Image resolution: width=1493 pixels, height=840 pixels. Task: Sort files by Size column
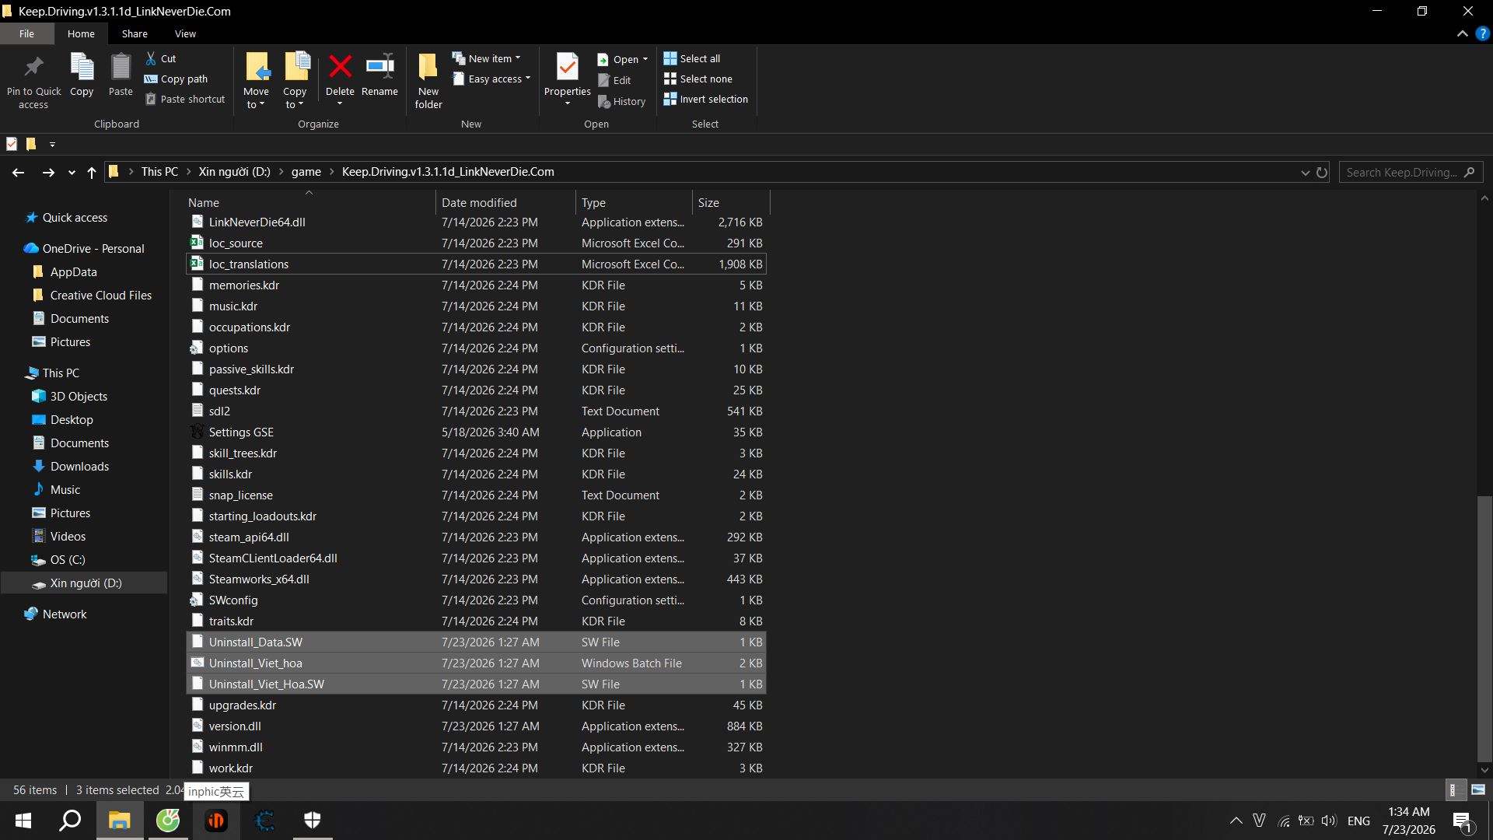pos(731,202)
